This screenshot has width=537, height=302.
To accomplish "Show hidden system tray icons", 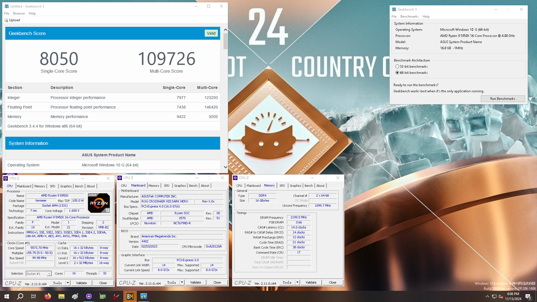I will (x=487, y=296).
